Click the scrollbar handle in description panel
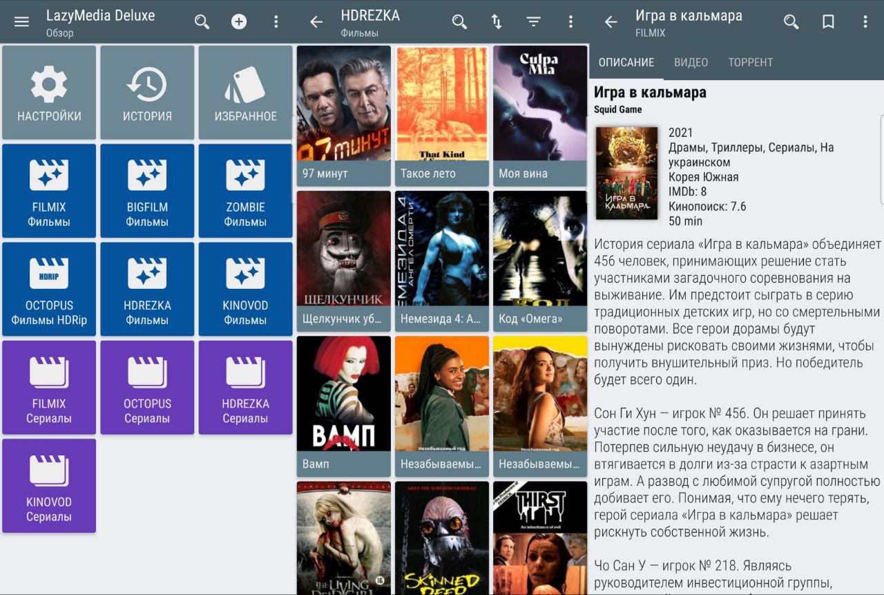This screenshot has height=595, width=884. click(x=882, y=159)
